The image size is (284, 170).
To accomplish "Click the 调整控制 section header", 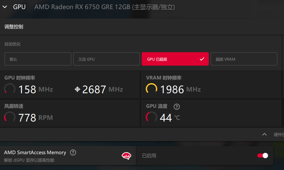I will point(14,27).
